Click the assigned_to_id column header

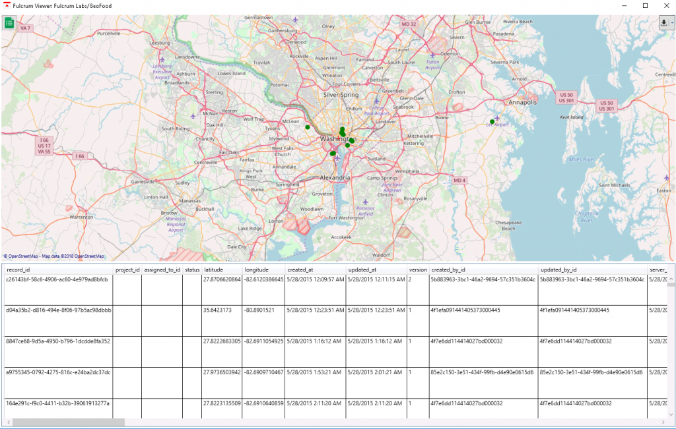[x=162, y=270]
